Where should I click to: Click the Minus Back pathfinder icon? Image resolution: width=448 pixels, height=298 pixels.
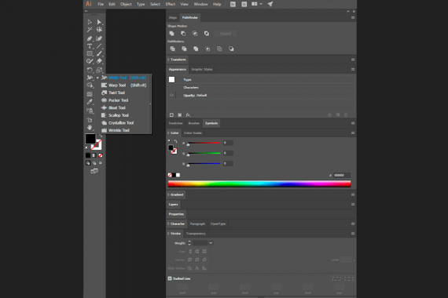231,49
